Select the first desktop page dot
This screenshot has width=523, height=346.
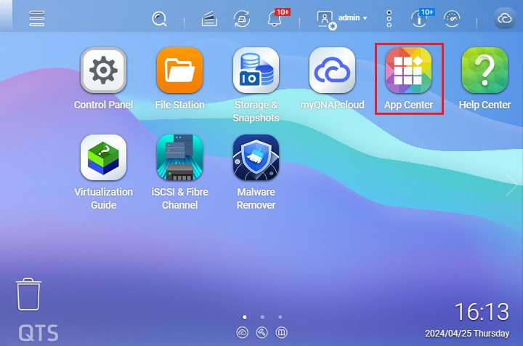tap(245, 317)
